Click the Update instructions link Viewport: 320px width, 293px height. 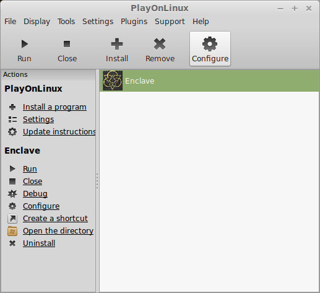[x=59, y=132]
